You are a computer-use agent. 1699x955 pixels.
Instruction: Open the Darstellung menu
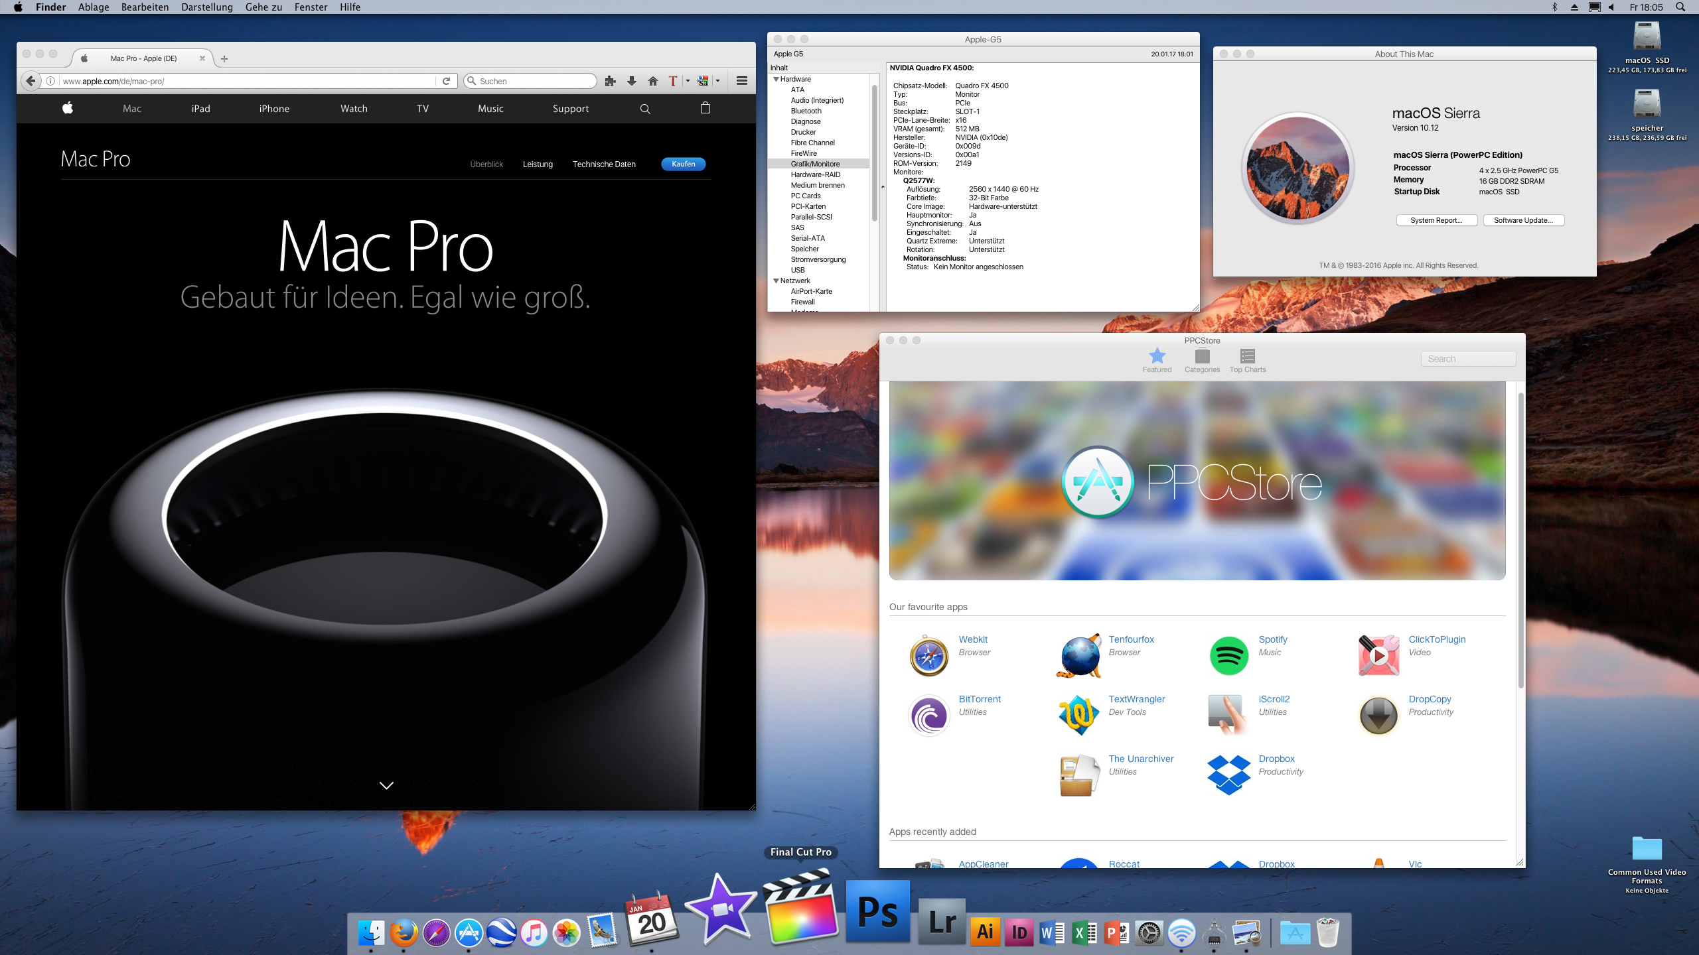tap(207, 7)
